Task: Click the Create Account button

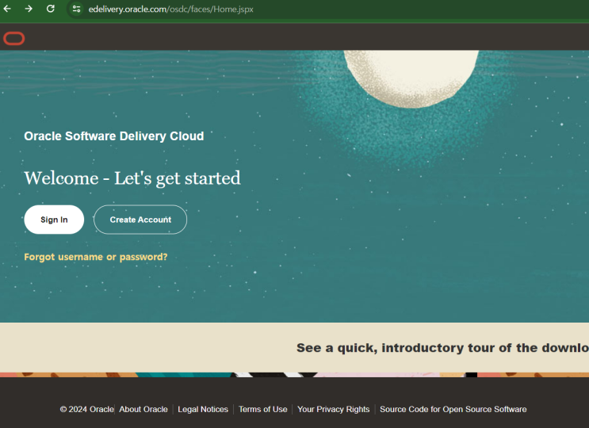Action: 140,220
